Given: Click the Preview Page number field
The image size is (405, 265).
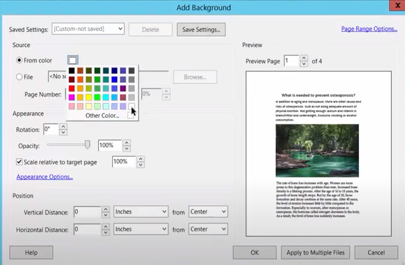Looking at the screenshot, I should [x=291, y=61].
